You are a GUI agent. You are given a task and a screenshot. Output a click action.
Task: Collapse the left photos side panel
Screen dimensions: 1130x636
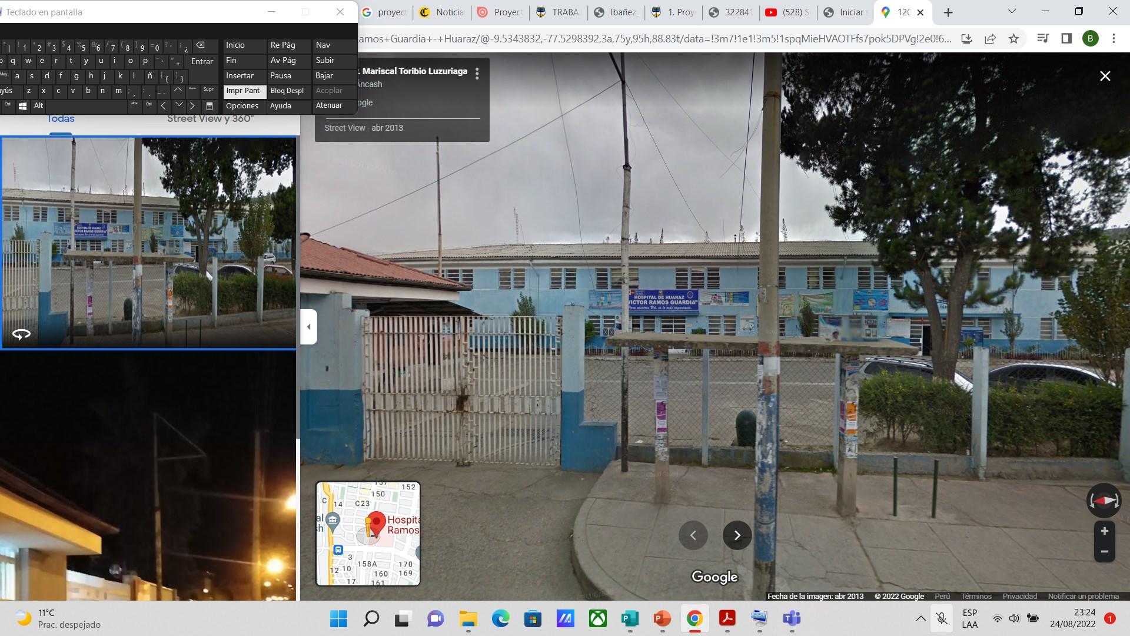point(308,326)
